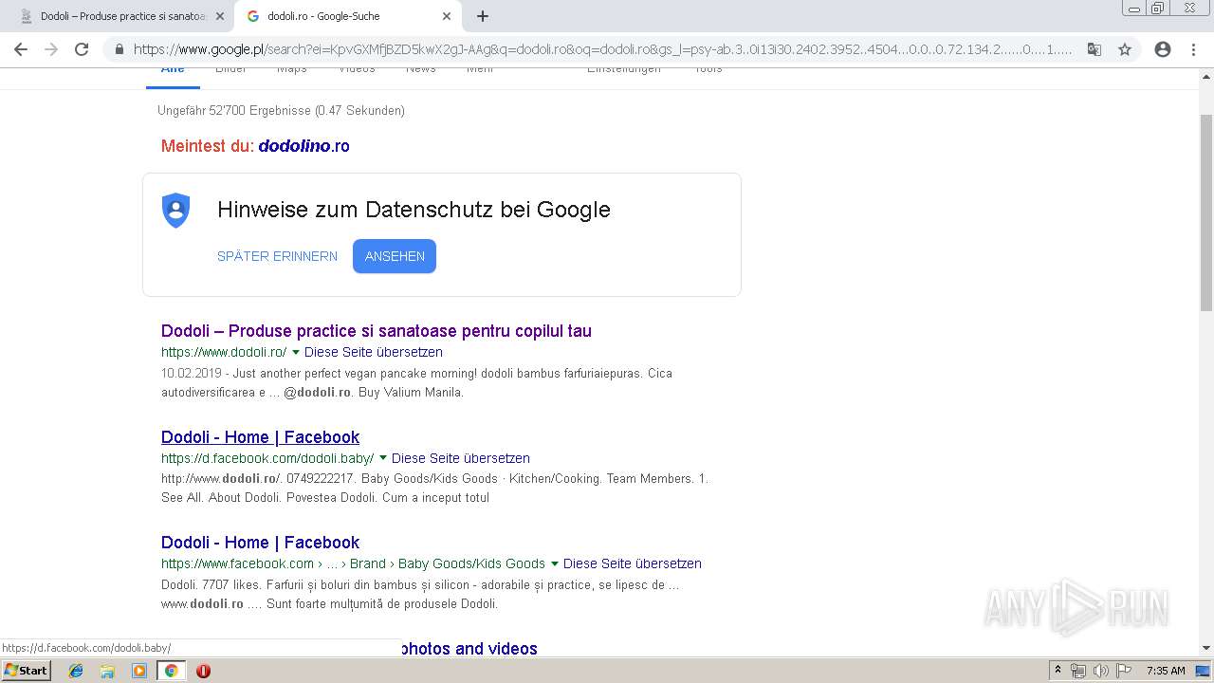Viewport: 1214px width, 683px height.
Task: Expand dropdown arrow after Baby Goods/Kids Goods
Action: pos(555,563)
